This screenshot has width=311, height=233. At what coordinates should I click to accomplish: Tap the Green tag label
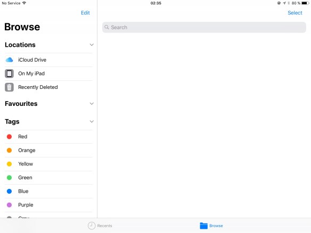pyautogui.click(x=25, y=178)
